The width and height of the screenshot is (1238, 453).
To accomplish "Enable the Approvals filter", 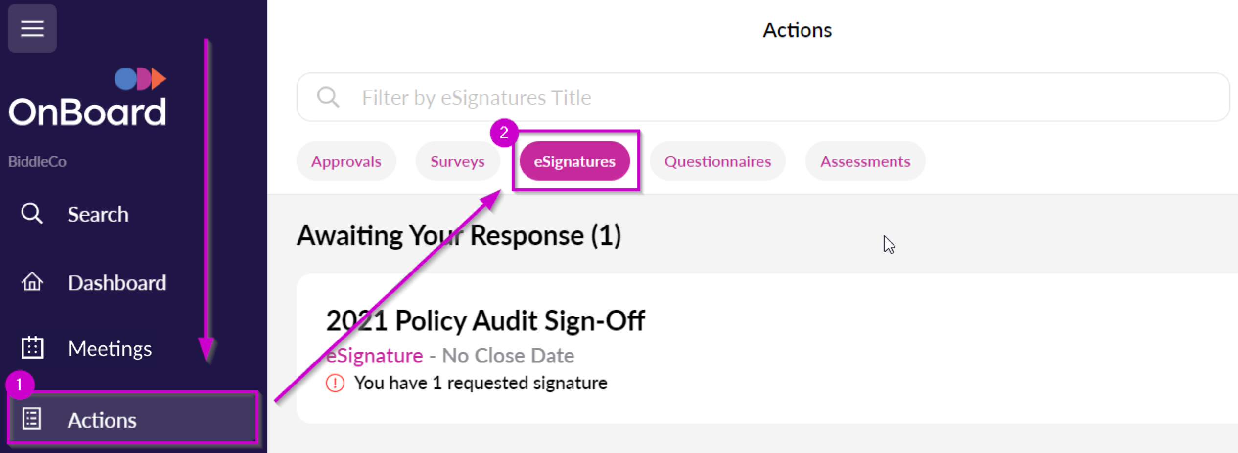I will coord(346,161).
